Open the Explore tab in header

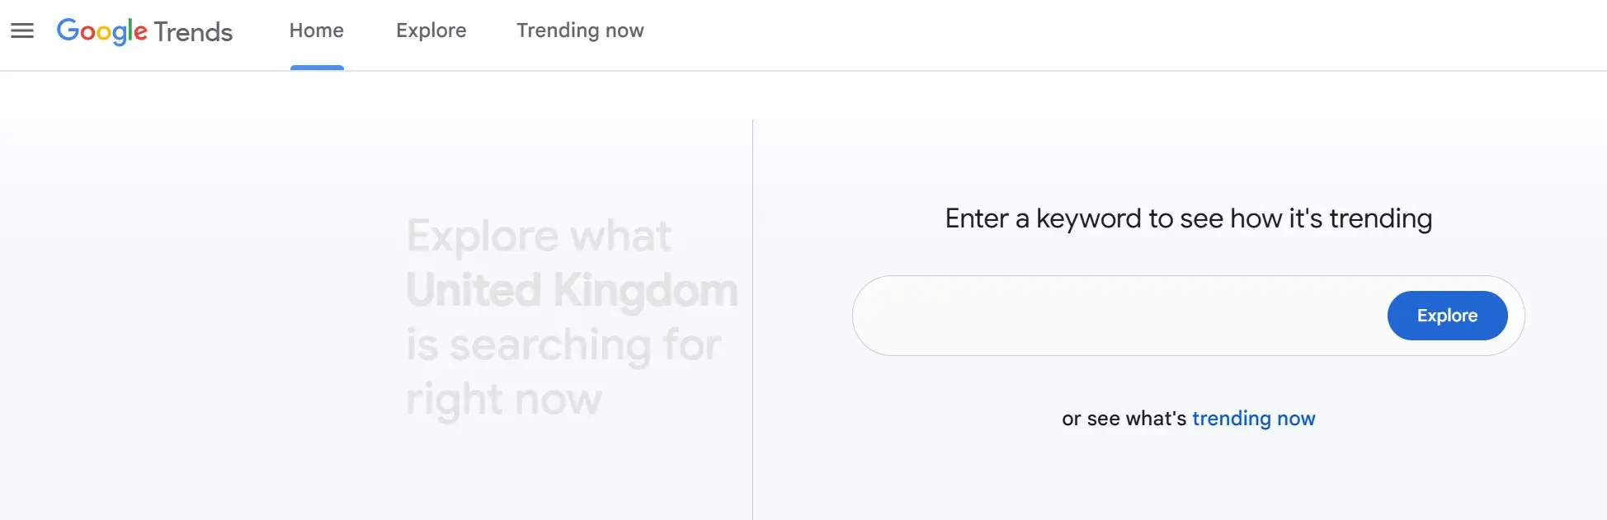click(431, 30)
